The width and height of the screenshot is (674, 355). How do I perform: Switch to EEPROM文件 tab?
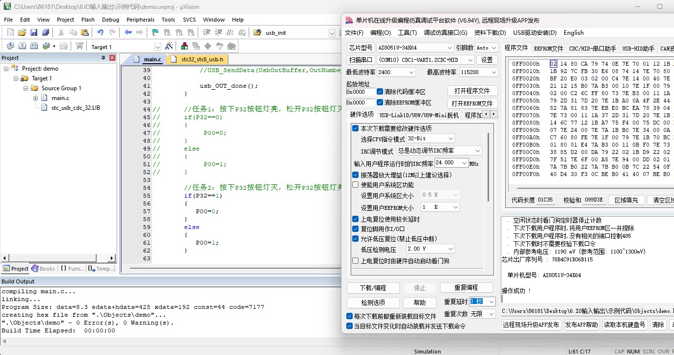548,48
